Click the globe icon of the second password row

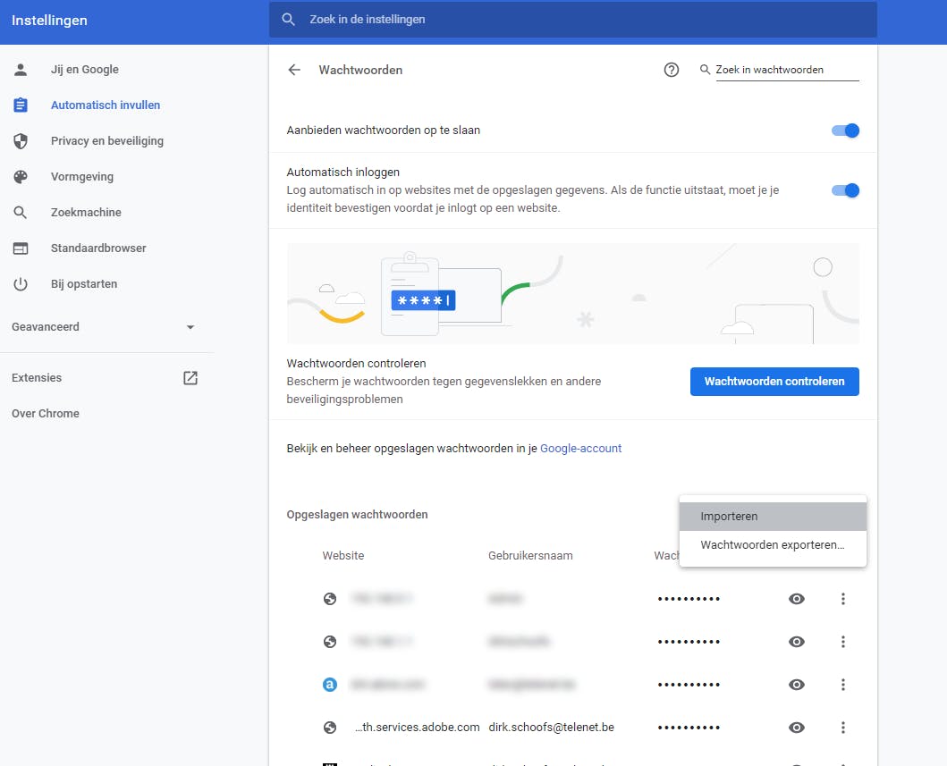click(x=330, y=642)
